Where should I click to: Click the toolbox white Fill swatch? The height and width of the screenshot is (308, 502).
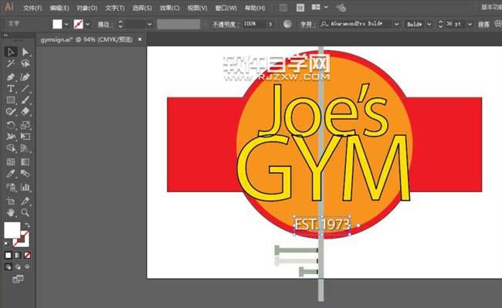coord(12,230)
